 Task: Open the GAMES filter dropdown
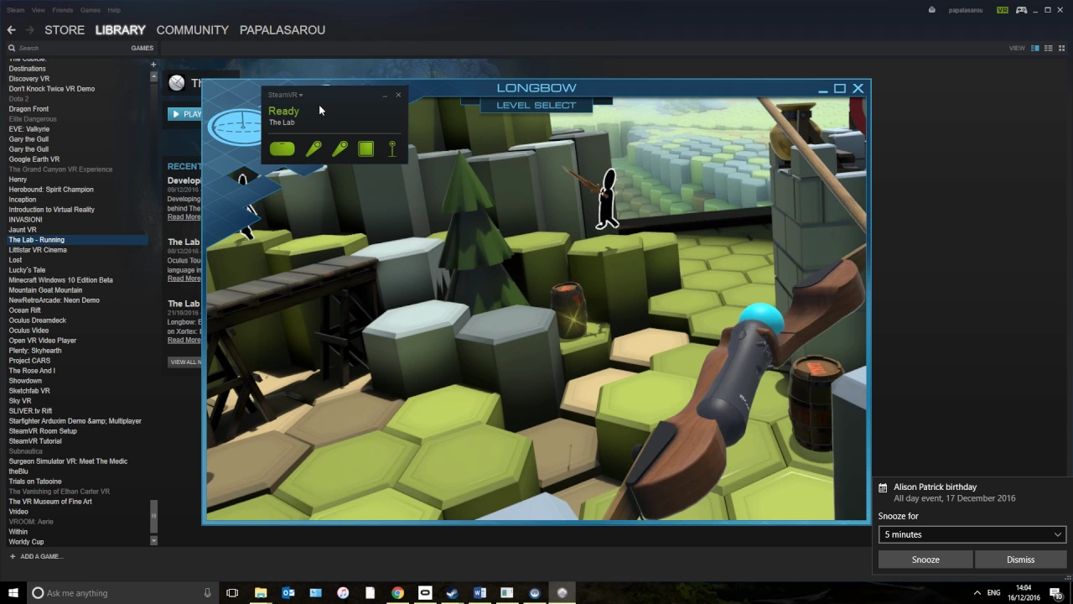click(x=142, y=48)
